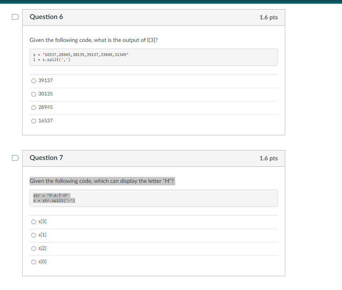Click the highlighted question text about letter H
342x290 pixels.
pyautogui.click(x=102, y=181)
